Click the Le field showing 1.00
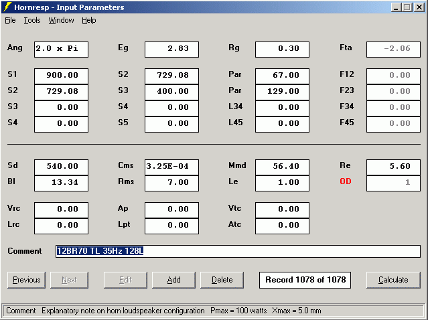 pyautogui.click(x=282, y=183)
